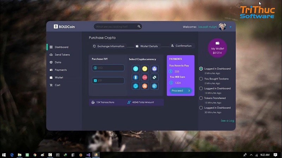The image size is (282, 158).
Task: Click the search magnifier icon in header
Action: pos(139,26)
